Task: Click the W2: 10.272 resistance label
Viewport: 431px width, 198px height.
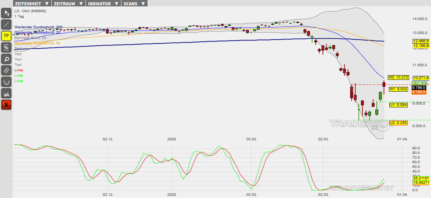Action: point(399,77)
